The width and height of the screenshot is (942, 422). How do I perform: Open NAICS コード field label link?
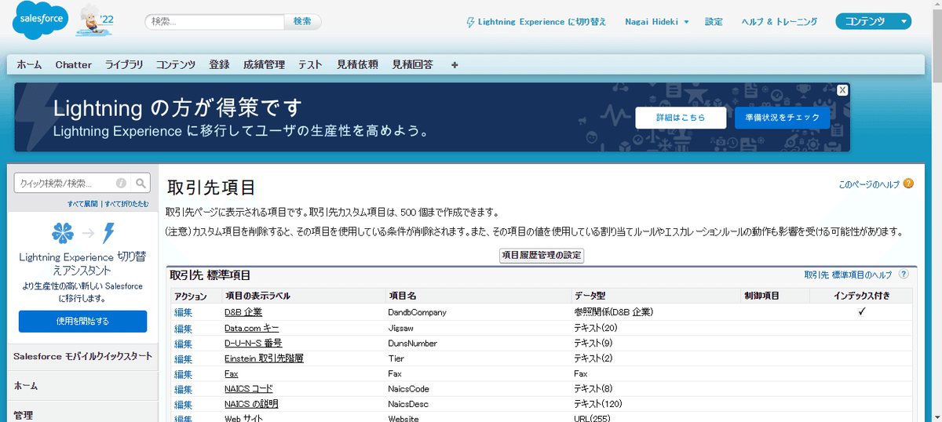tap(249, 389)
